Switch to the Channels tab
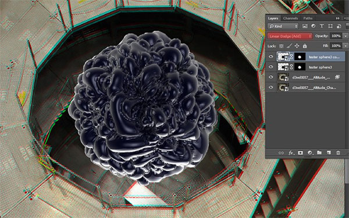The height and width of the screenshot is (218, 349). pos(290,18)
